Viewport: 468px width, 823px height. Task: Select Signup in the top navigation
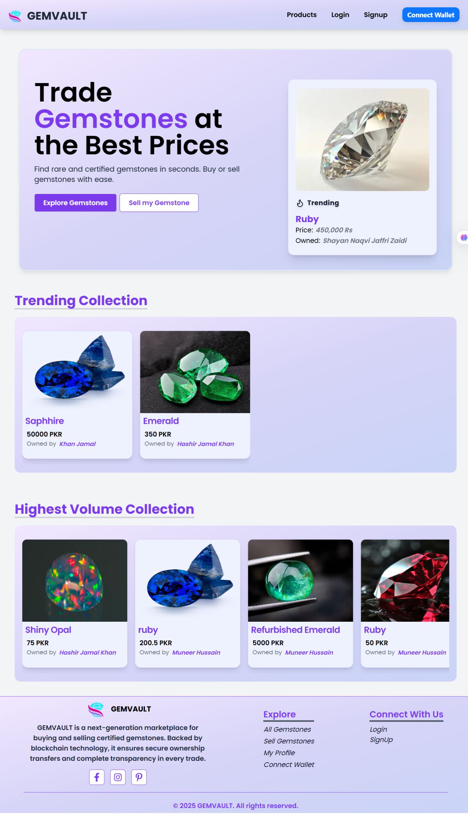click(375, 15)
